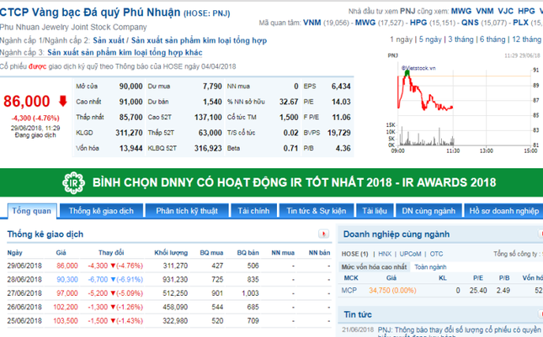This screenshot has width=543, height=337.
Task: Open Hồ sơ doanh nghiệp tab
Action: coord(504,211)
